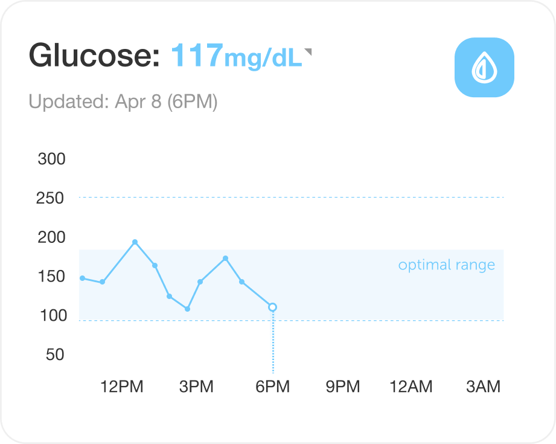
Task: Click the blue glucose droplet icon
Action: [484, 67]
